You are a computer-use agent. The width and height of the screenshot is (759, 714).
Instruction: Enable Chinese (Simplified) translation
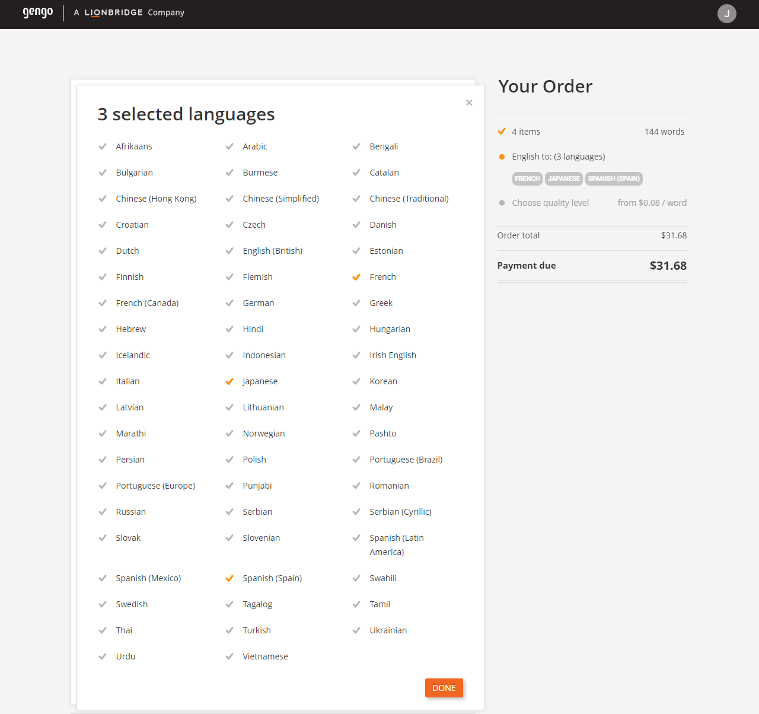click(281, 198)
